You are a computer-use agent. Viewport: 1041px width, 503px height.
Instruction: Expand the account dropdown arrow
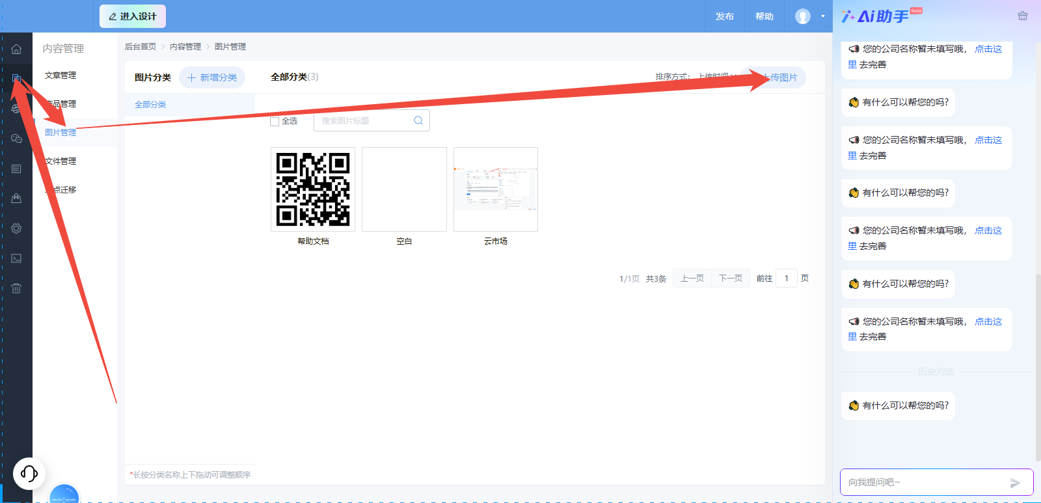tap(822, 16)
